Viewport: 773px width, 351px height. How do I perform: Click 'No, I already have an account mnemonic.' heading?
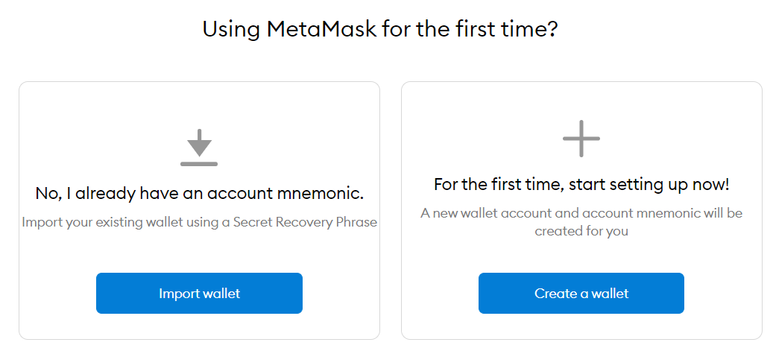(x=199, y=193)
